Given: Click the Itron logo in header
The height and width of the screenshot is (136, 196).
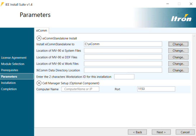Looking at the screenshot, I should (x=181, y=18).
